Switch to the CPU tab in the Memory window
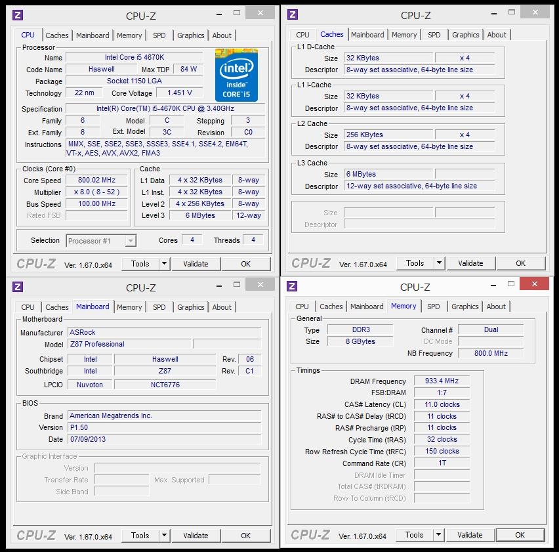The image size is (559, 552). click(x=302, y=307)
